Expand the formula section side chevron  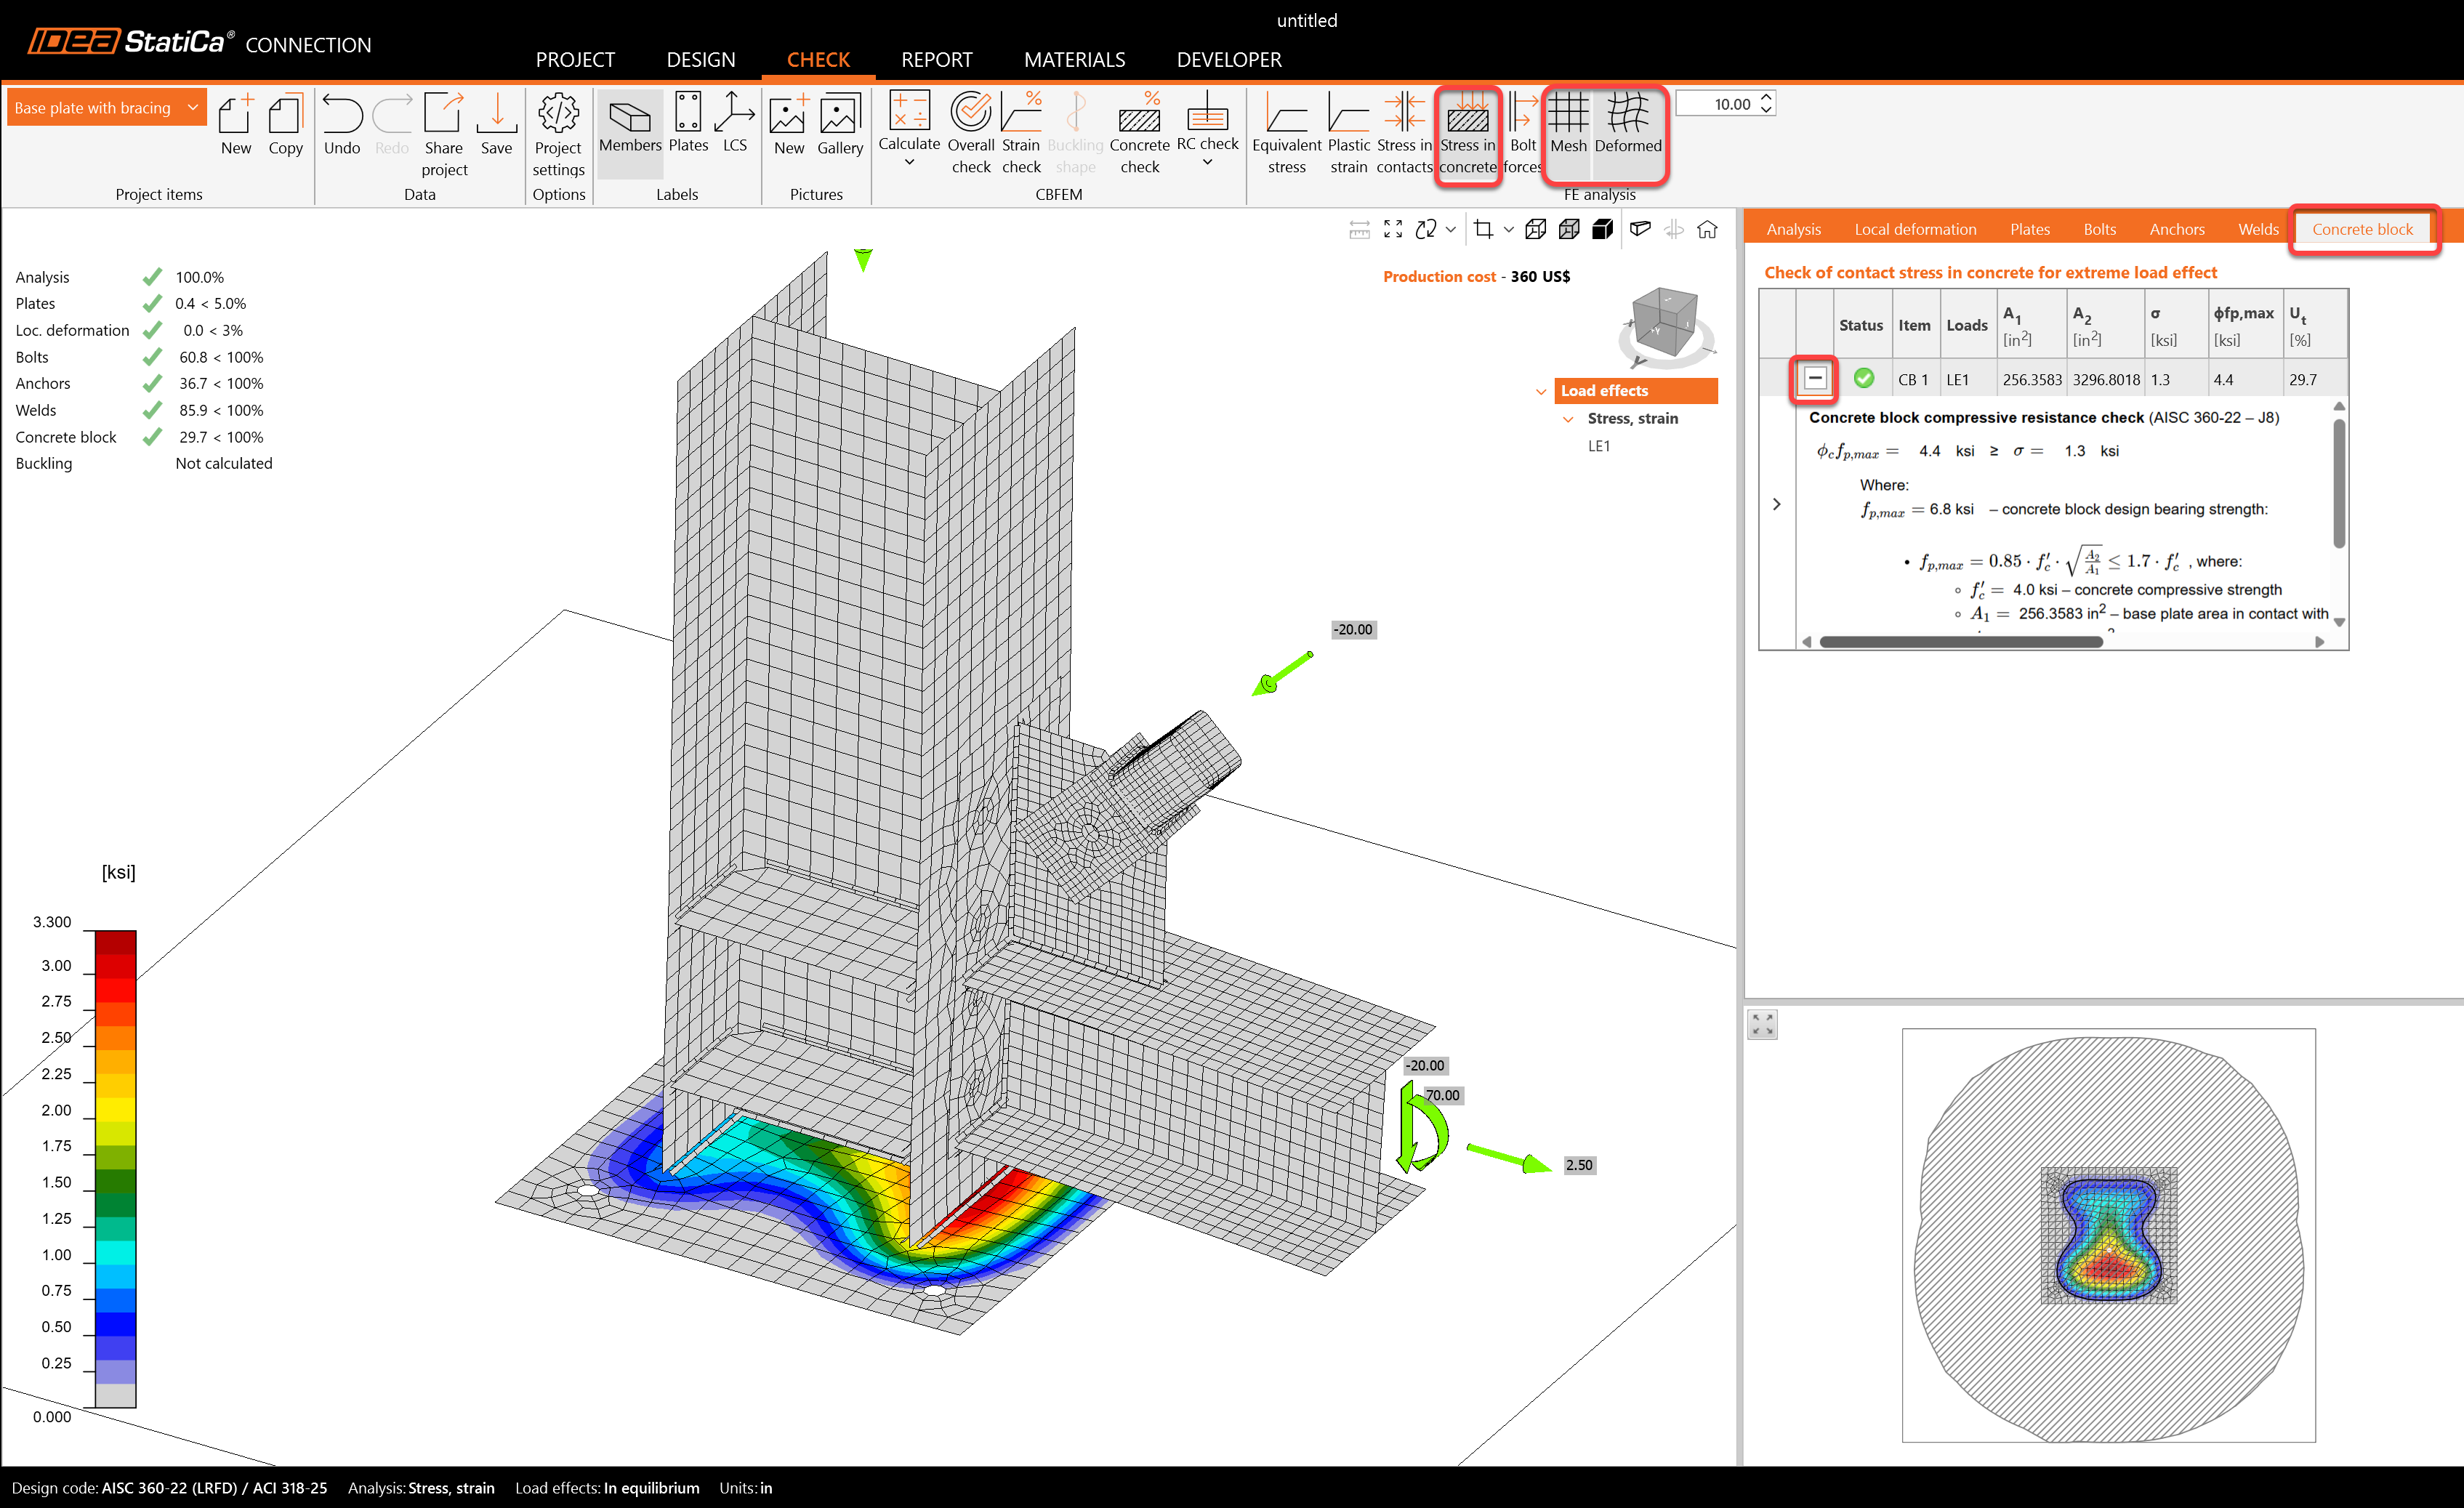coord(1776,504)
